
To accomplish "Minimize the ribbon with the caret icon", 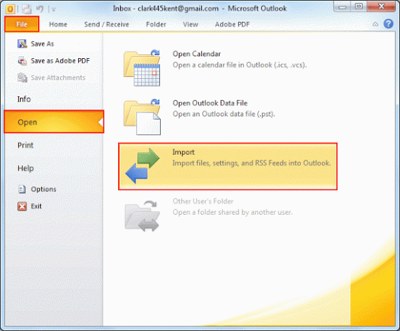I will coord(375,25).
